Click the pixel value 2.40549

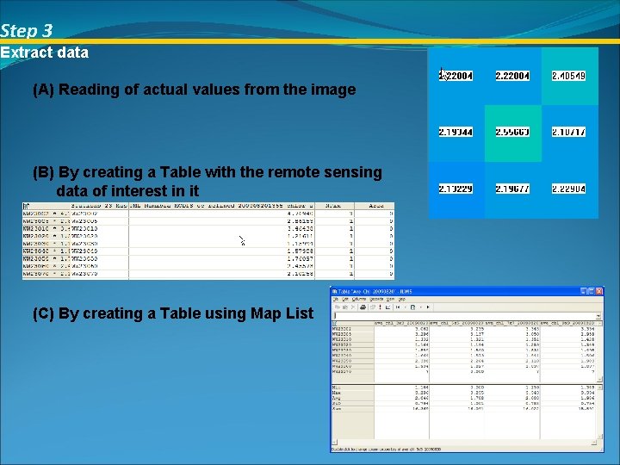pyautogui.click(x=568, y=76)
